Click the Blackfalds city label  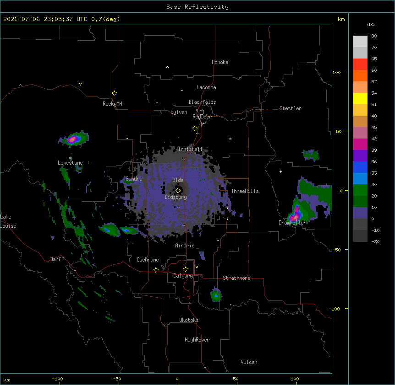coord(202,102)
